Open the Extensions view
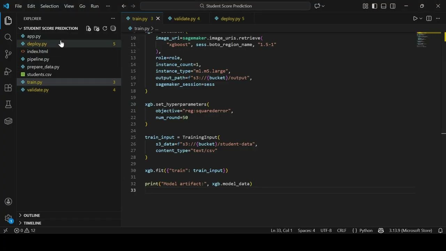The image size is (446, 251). tap(8, 88)
